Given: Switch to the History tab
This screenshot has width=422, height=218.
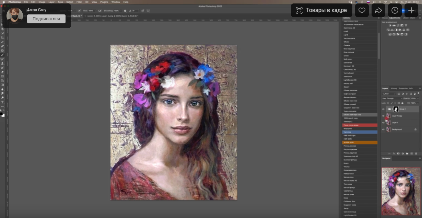Looking at the screenshot, I should click(394, 88).
